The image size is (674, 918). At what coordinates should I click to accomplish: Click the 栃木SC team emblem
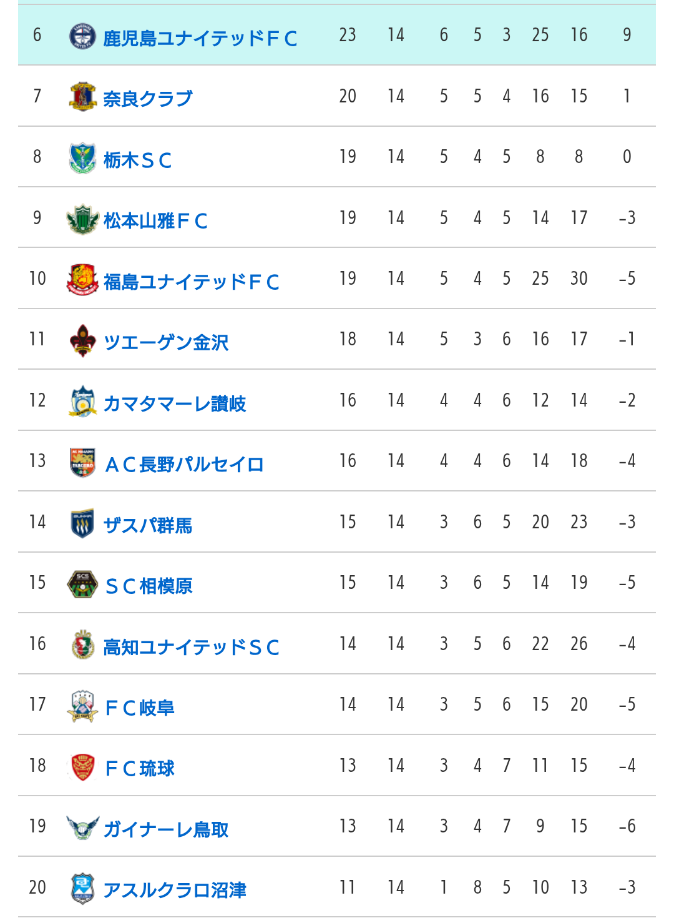(x=82, y=157)
